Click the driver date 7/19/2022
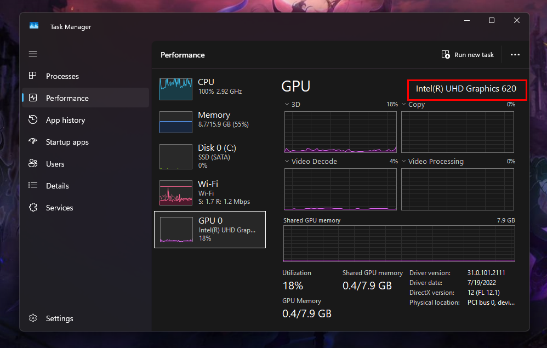The height and width of the screenshot is (348, 547). pos(481,283)
